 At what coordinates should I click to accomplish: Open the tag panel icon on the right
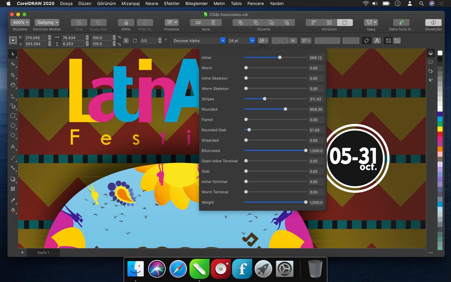(430, 71)
